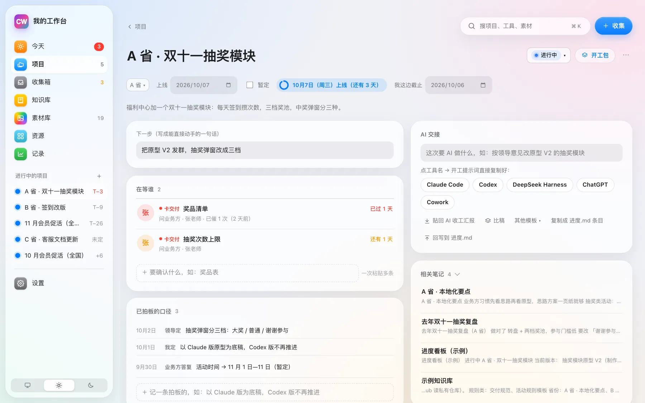Viewport: 645px width, 403px height.
Task: Click 贴回 AI 收工汇报 link
Action: click(x=449, y=220)
